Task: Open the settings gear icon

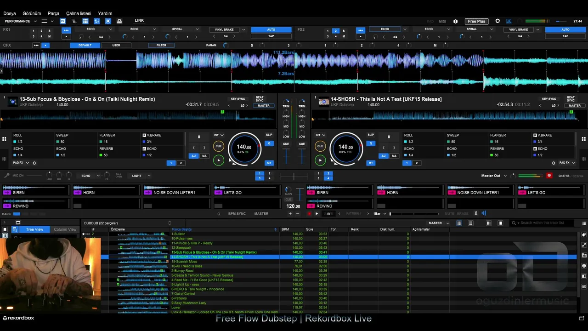Action: [498, 21]
